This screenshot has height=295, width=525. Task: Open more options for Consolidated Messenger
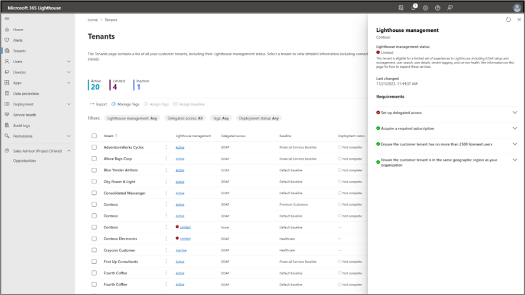click(166, 193)
